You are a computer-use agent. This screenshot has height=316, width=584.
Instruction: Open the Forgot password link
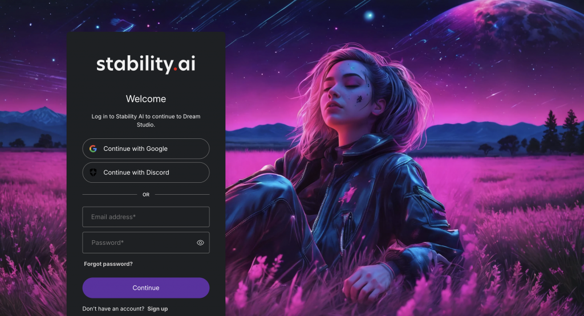pos(108,264)
